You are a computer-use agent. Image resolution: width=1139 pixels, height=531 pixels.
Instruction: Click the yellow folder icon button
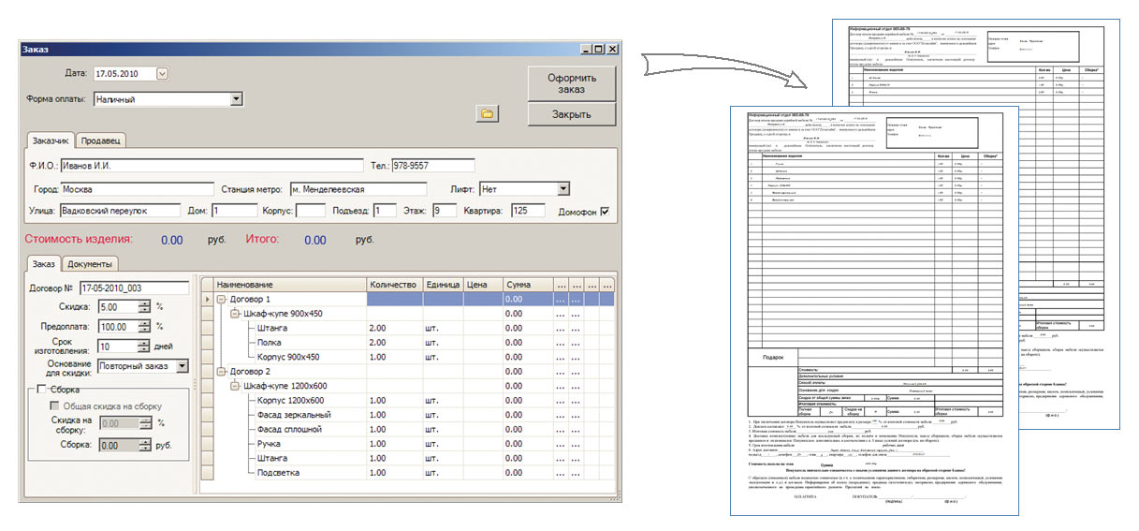(488, 113)
